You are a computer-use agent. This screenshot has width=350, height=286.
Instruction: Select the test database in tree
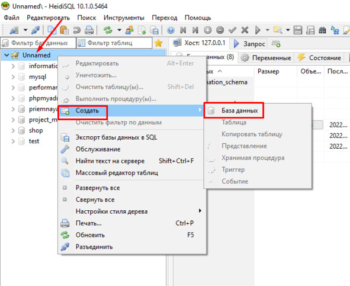34,141
